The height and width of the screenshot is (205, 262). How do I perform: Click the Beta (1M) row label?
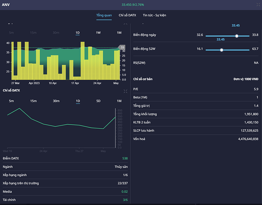(x=140, y=98)
